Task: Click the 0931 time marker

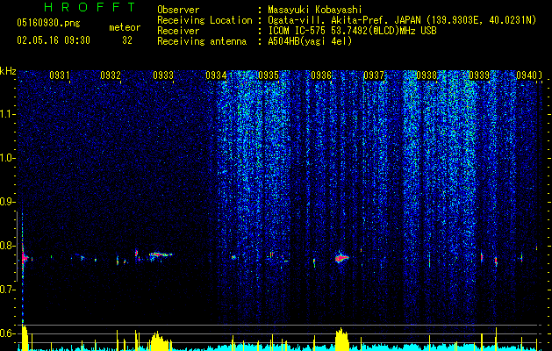Action: coord(59,75)
